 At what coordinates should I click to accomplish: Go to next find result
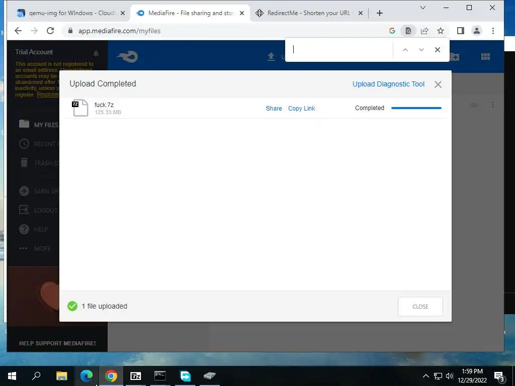click(x=421, y=50)
